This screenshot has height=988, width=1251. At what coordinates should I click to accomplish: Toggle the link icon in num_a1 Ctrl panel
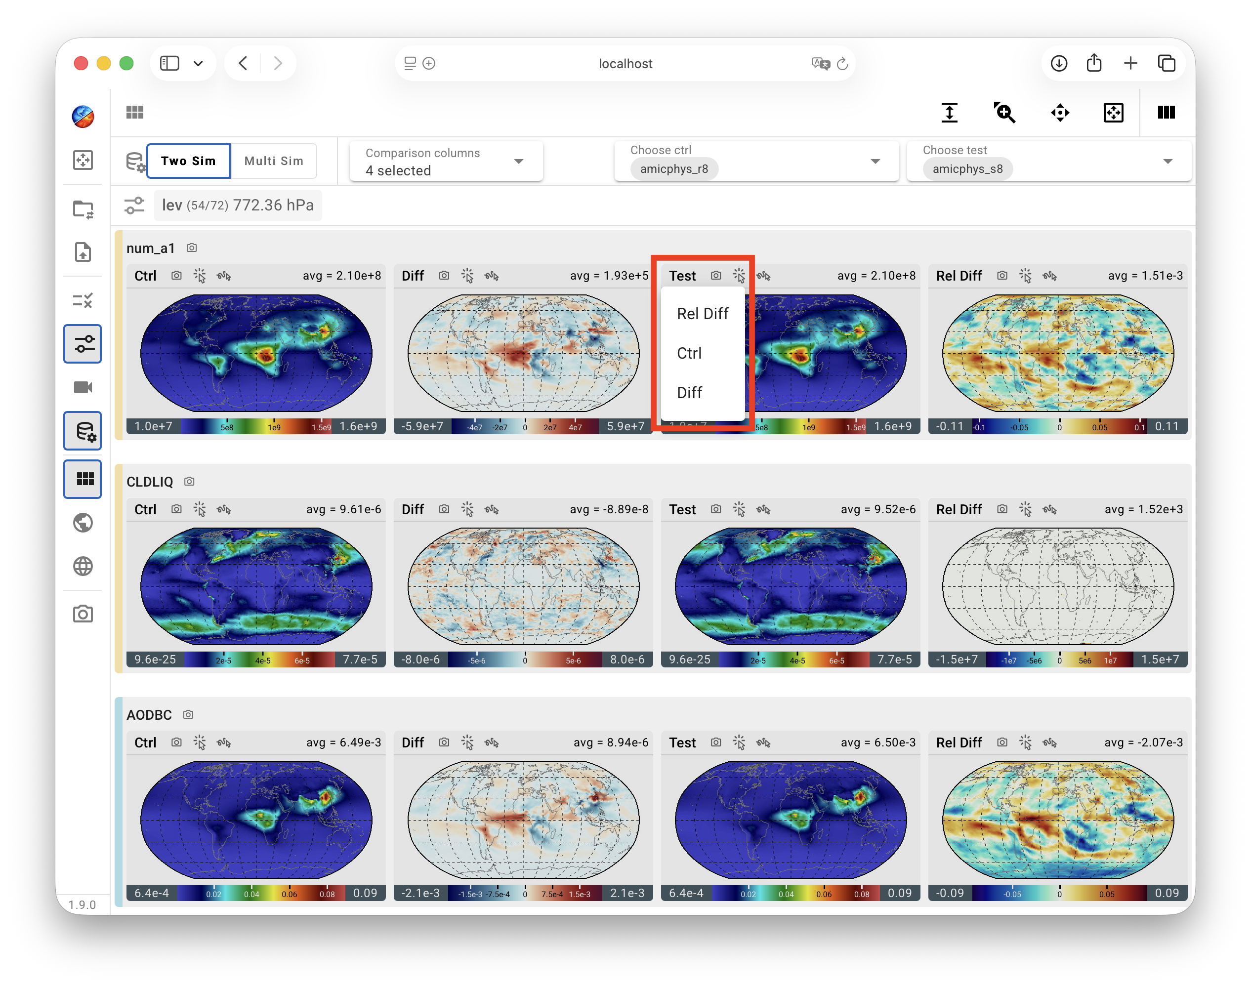coord(224,276)
